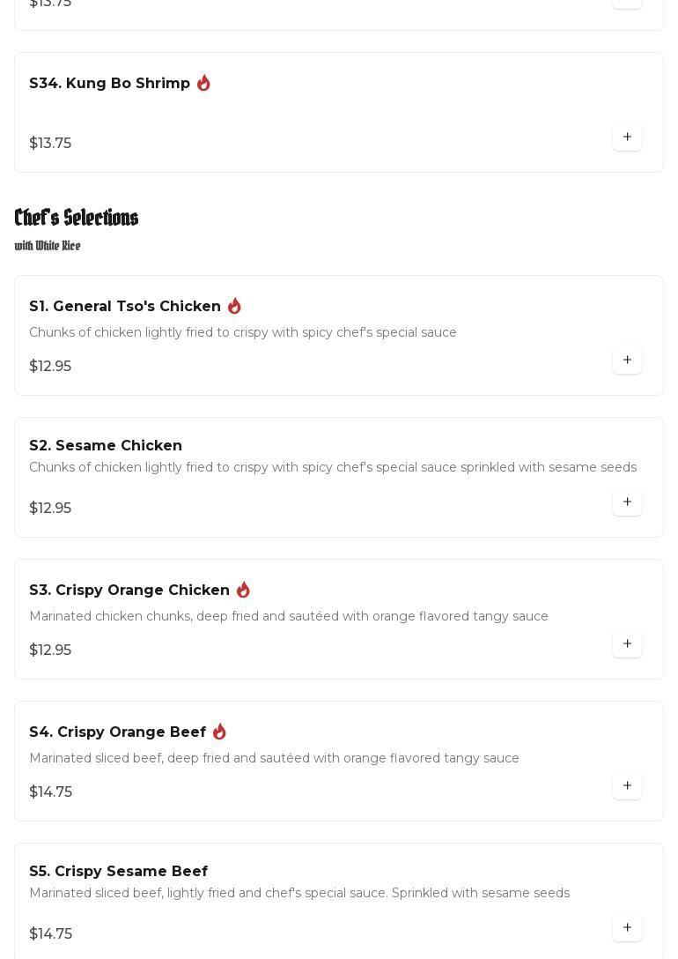Click the Sesame Chicken description text
The image size is (678, 959).
point(333,467)
